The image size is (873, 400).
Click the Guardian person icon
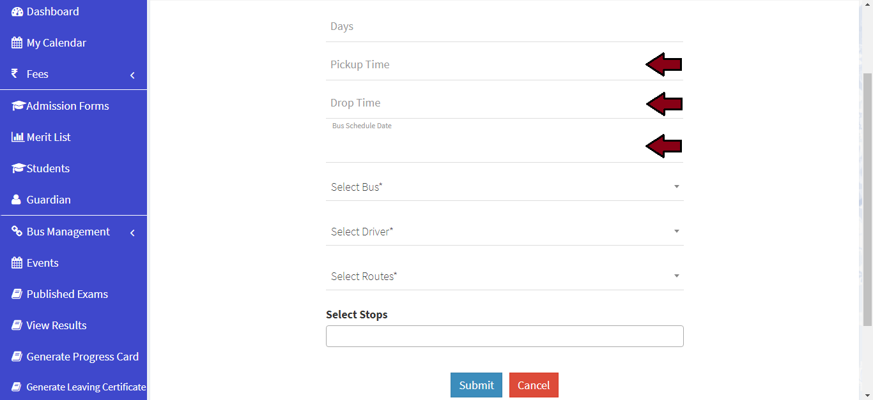click(16, 200)
